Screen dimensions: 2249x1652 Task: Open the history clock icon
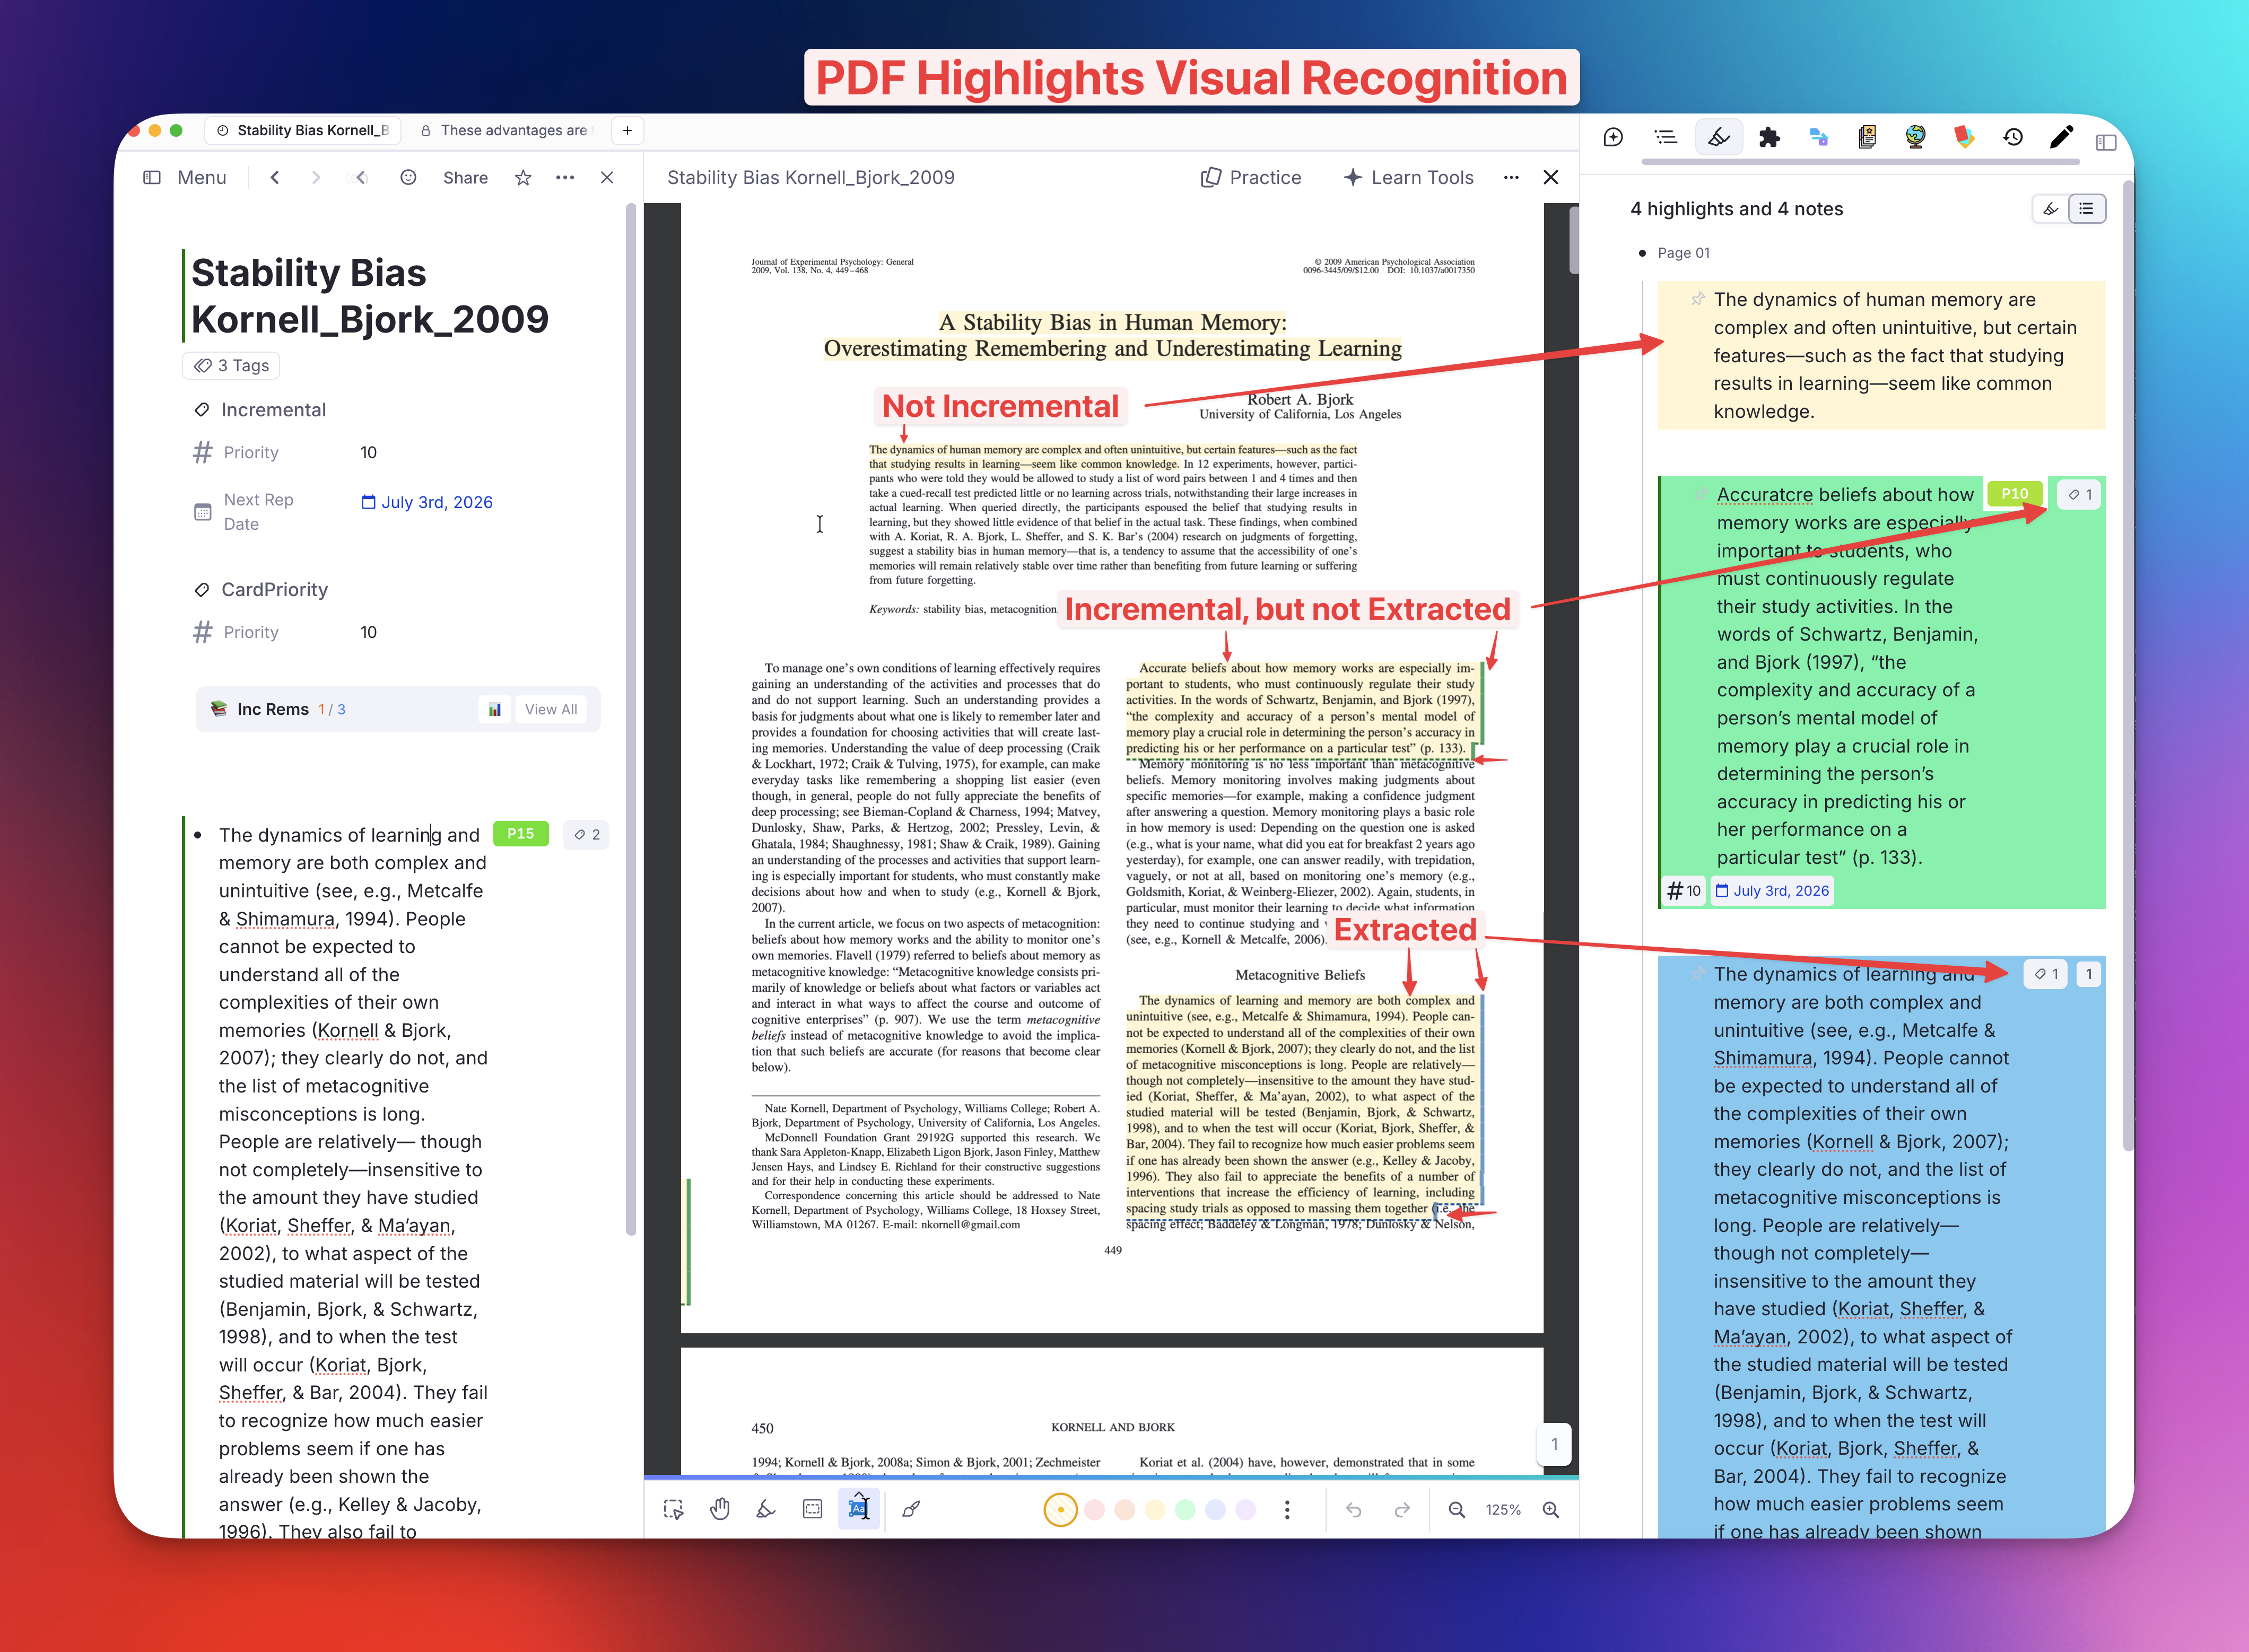2013,138
